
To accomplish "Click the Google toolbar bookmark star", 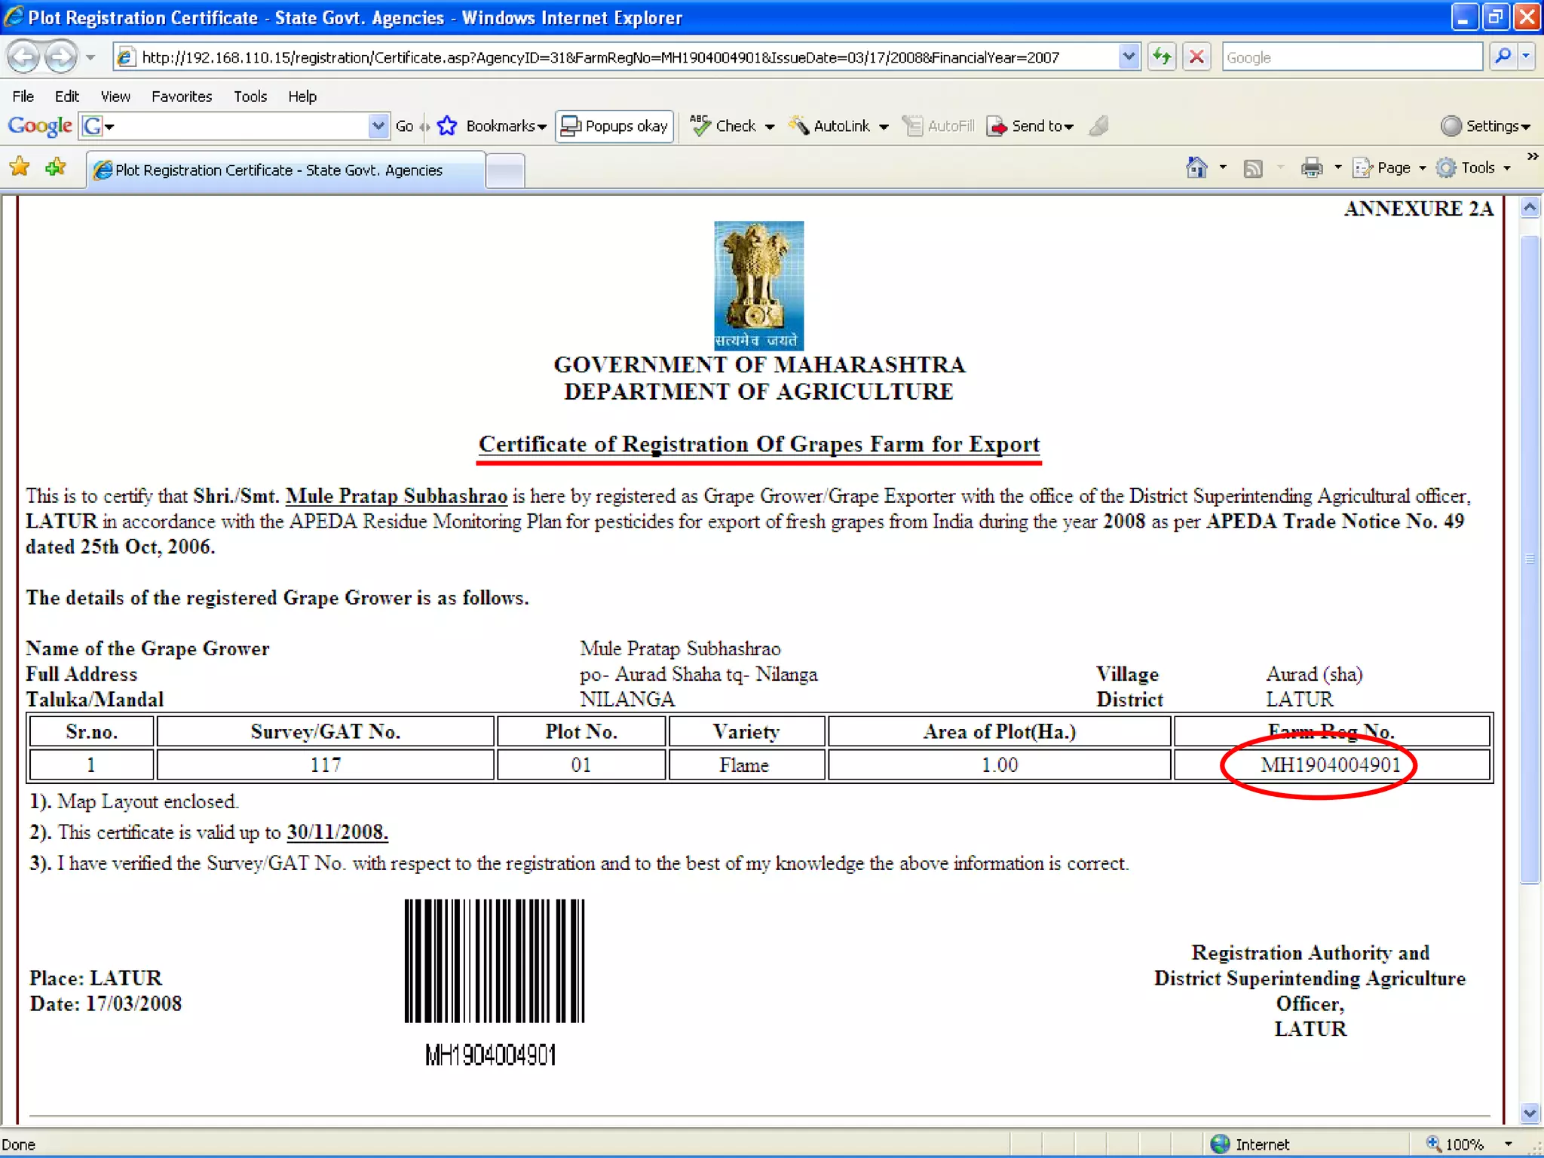I will tap(447, 126).
